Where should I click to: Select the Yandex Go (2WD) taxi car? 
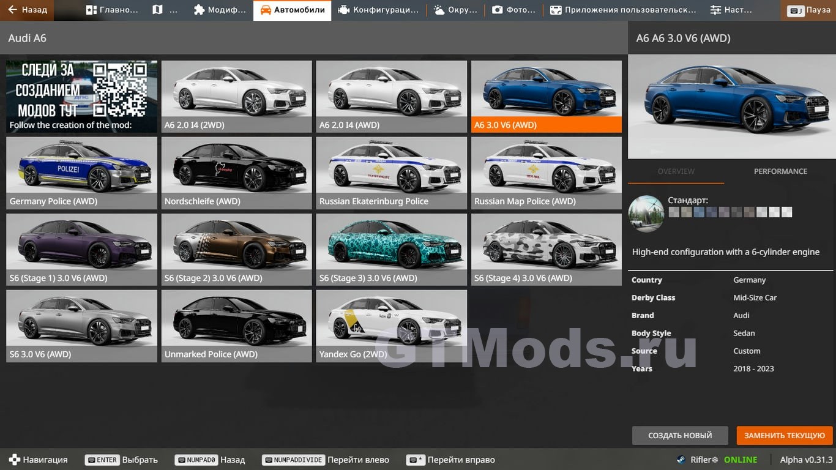[391, 326]
